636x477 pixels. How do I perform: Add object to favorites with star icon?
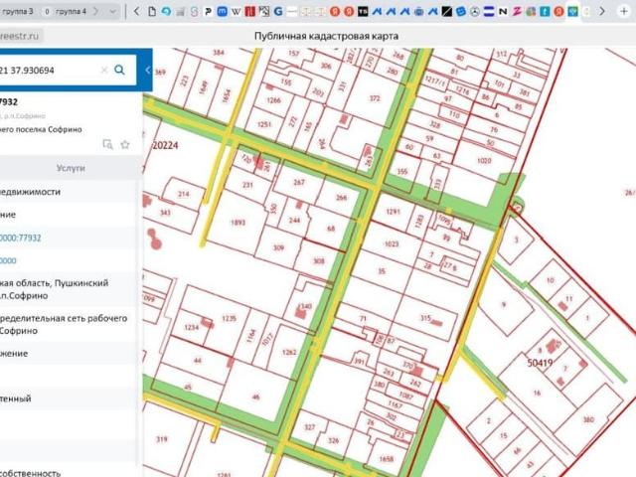coord(125,144)
